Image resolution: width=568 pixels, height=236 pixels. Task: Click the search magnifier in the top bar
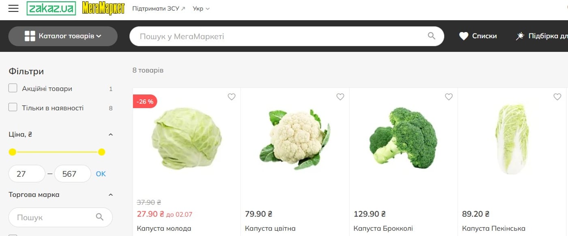(x=431, y=36)
